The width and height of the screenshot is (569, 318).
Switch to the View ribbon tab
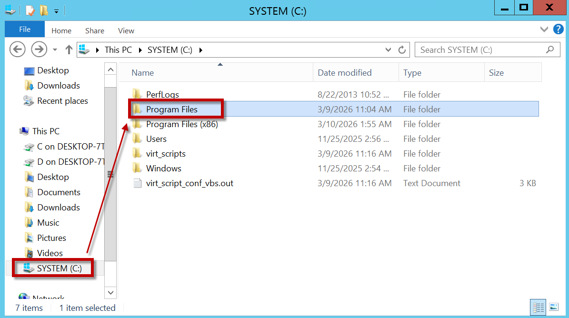click(126, 30)
